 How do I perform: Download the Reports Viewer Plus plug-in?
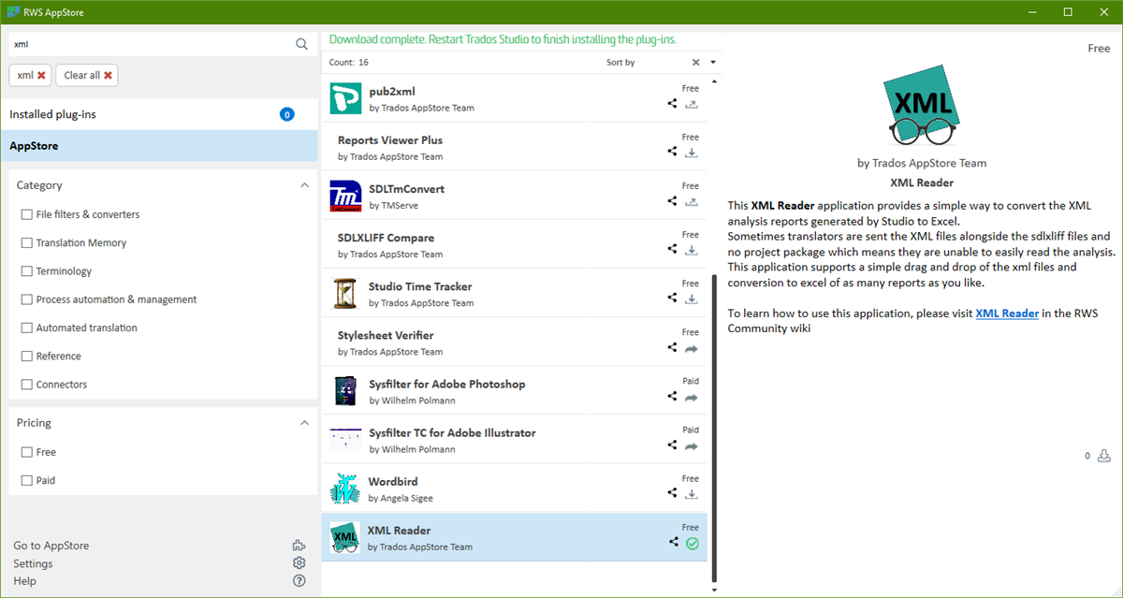(x=692, y=153)
